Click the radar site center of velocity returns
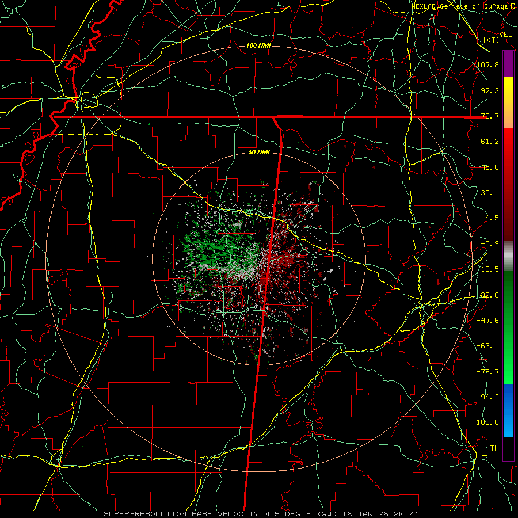This screenshot has width=518, height=518. pyautogui.click(x=260, y=258)
